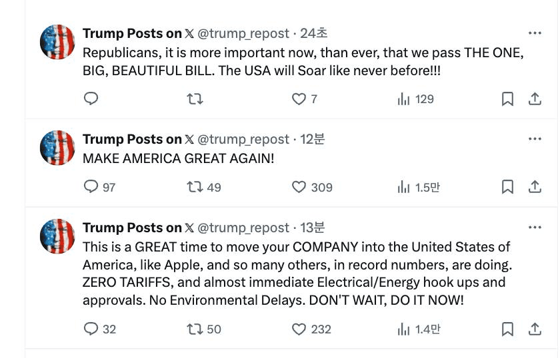This screenshot has height=358, width=560.
Task: Open the 12분 timestamp link
Action: coord(312,139)
